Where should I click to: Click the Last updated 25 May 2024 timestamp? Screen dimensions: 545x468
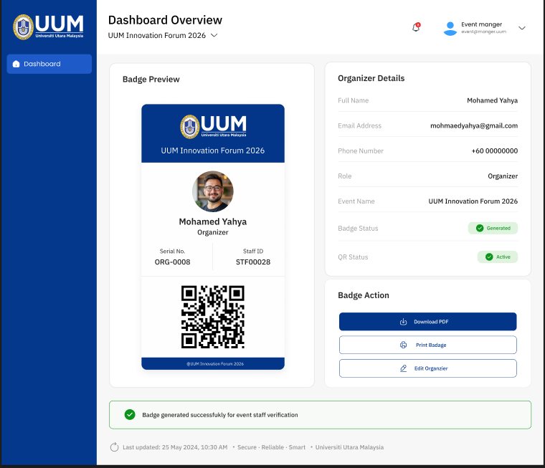[x=175, y=447]
